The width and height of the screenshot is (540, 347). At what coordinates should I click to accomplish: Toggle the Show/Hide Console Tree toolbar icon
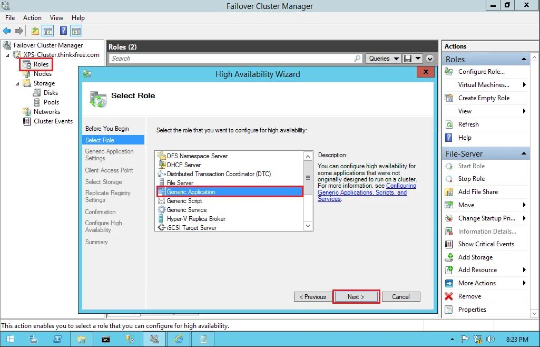[x=48, y=31]
